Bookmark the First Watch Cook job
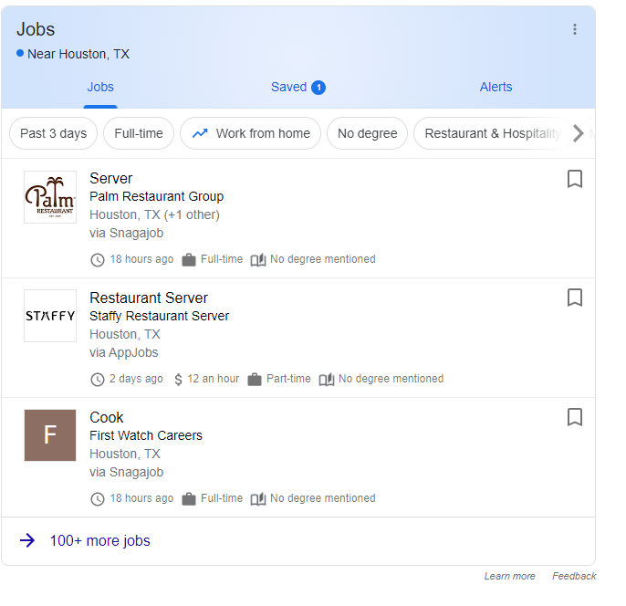Image resolution: width=626 pixels, height=606 pixels. [575, 417]
